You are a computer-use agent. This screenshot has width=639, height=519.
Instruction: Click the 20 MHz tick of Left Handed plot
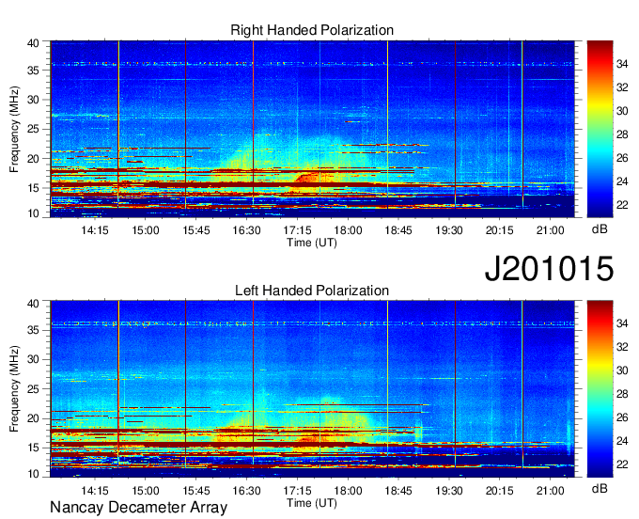tap(33, 418)
